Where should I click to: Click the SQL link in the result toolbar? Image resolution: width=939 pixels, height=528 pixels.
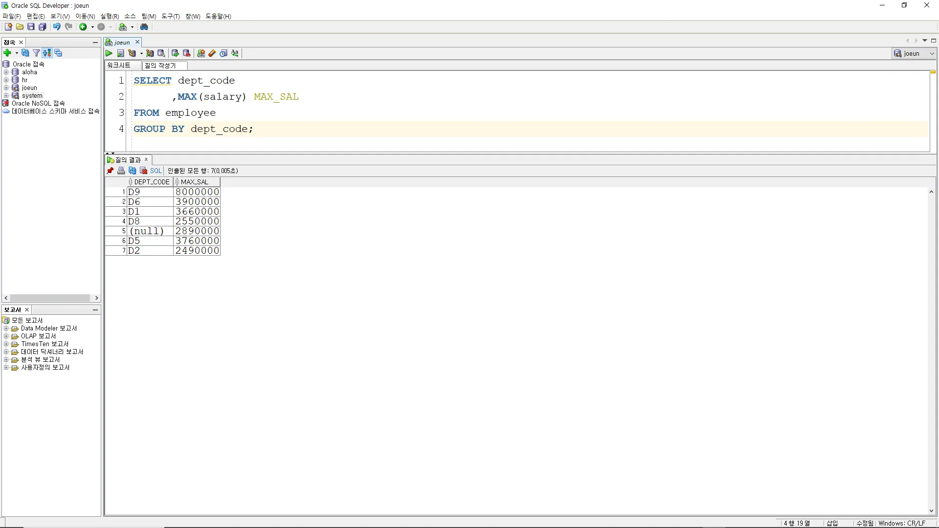156,171
